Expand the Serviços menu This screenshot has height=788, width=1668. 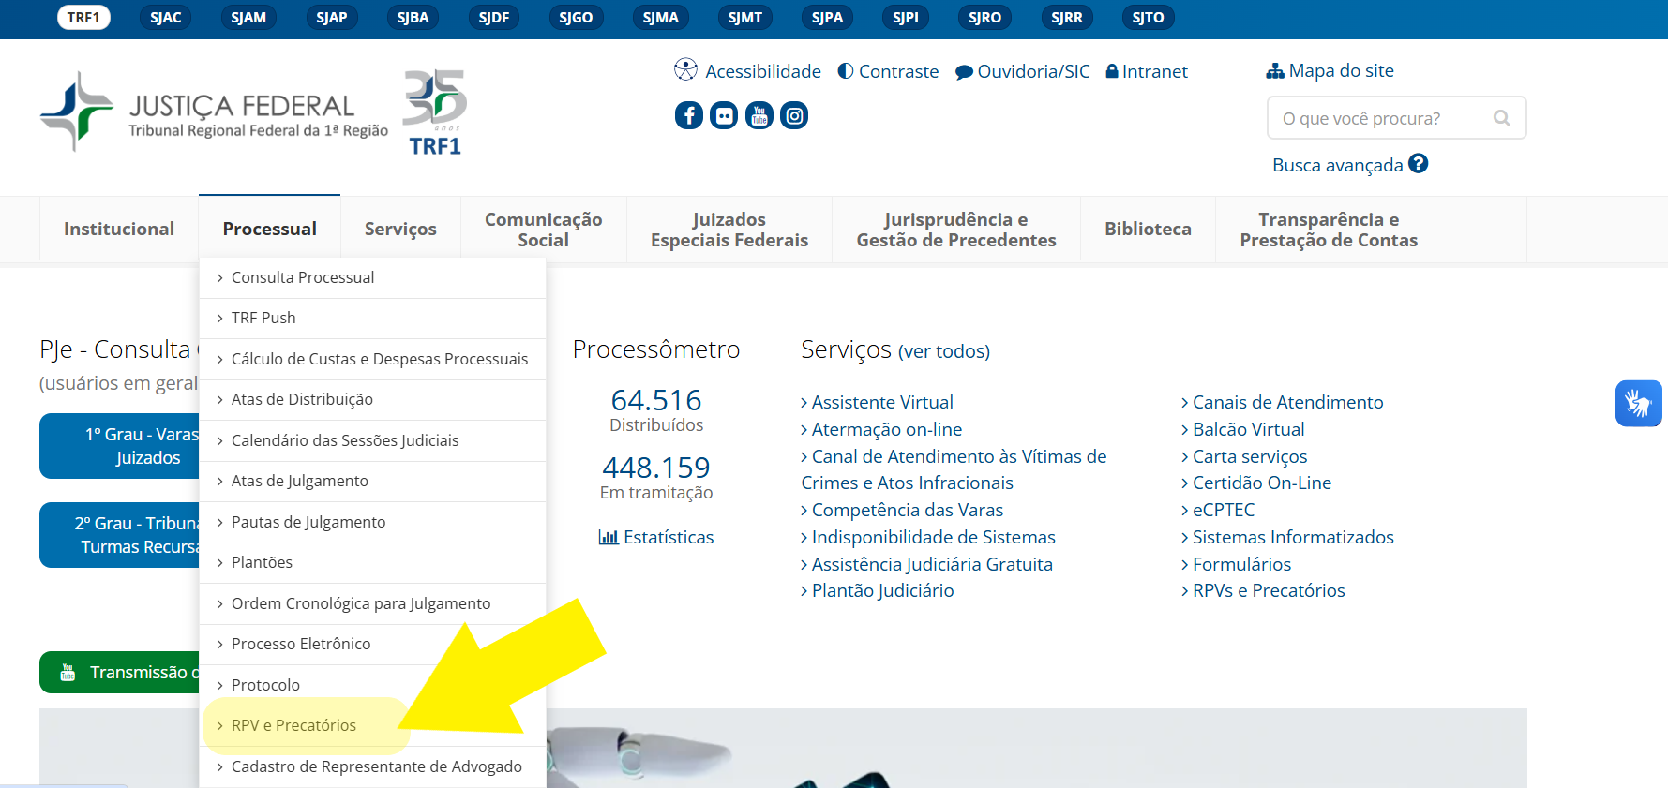[400, 229]
